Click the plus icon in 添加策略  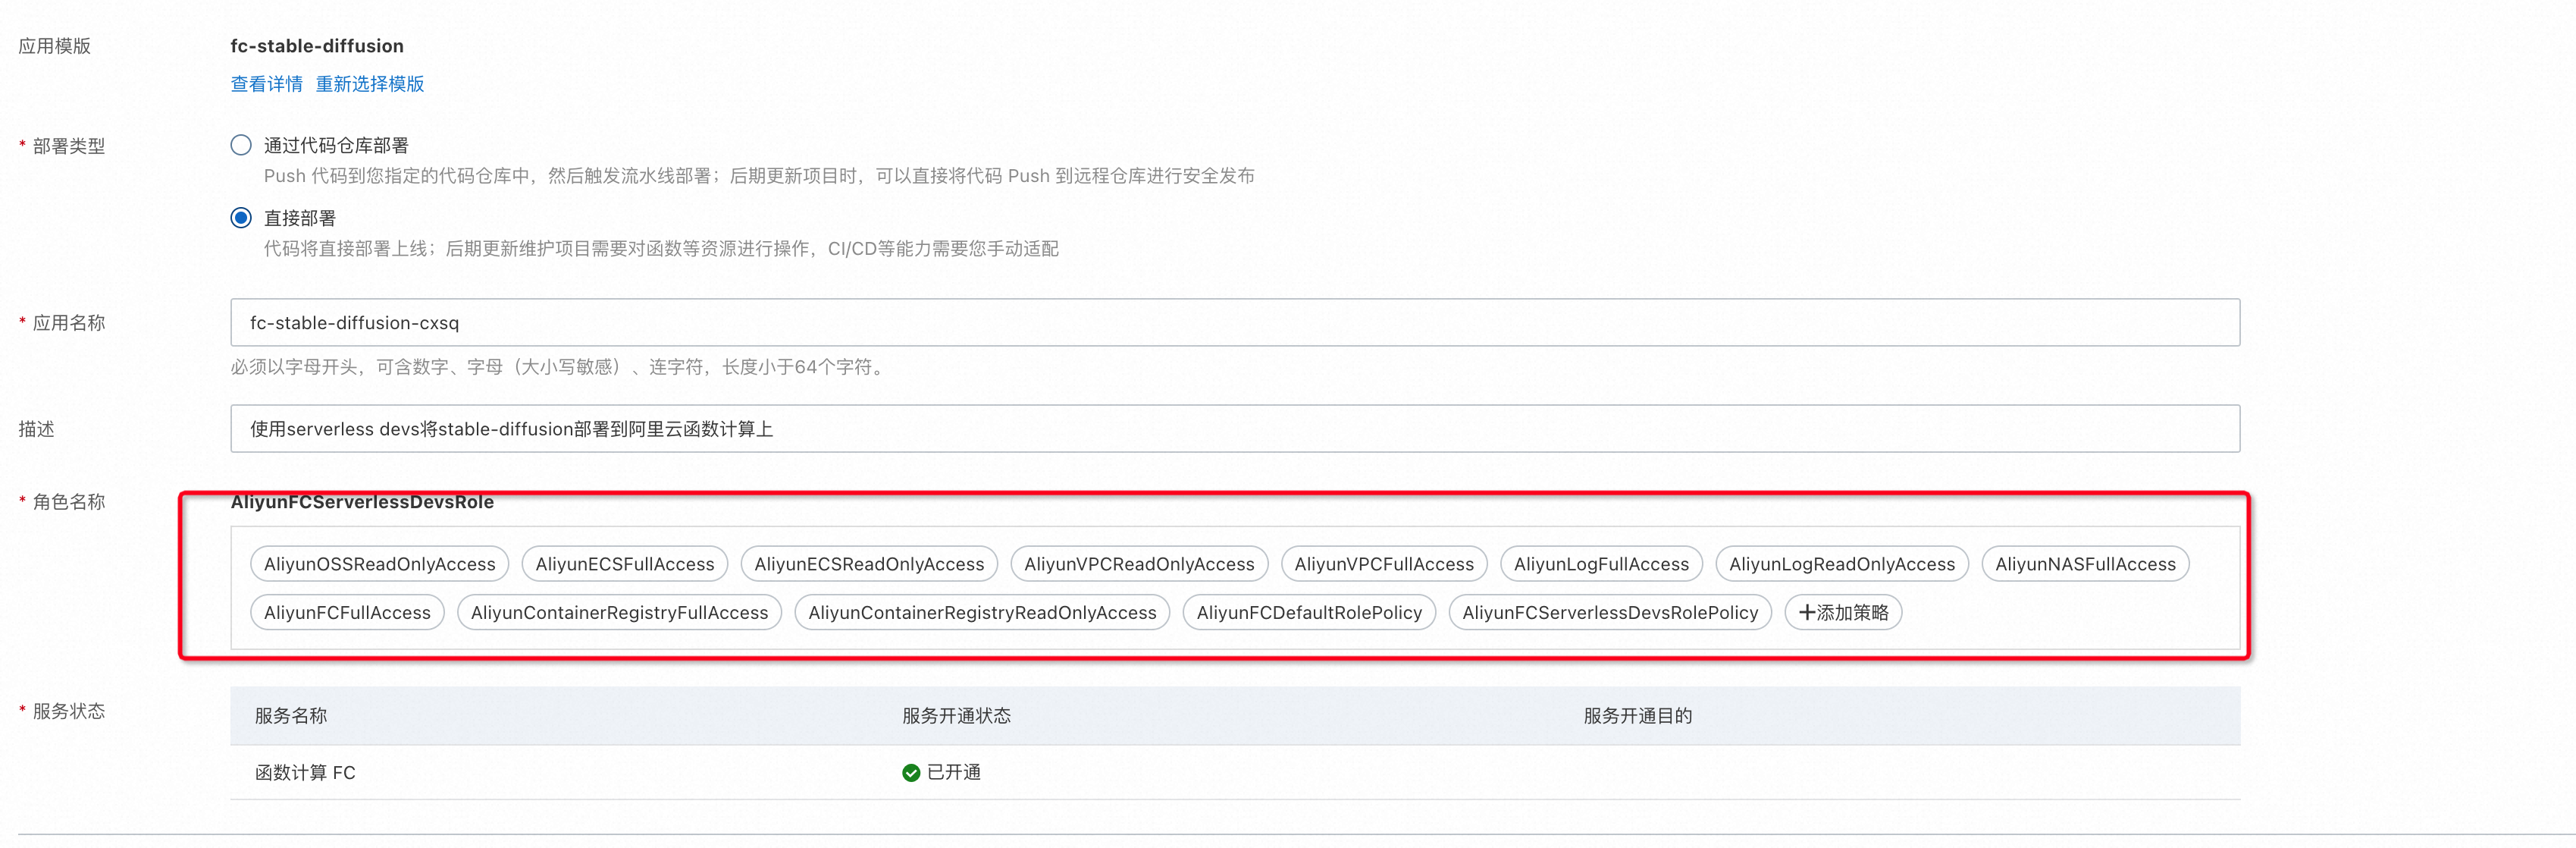pyautogui.click(x=1807, y=612)
